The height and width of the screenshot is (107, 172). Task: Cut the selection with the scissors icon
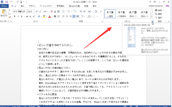(9, 10)
